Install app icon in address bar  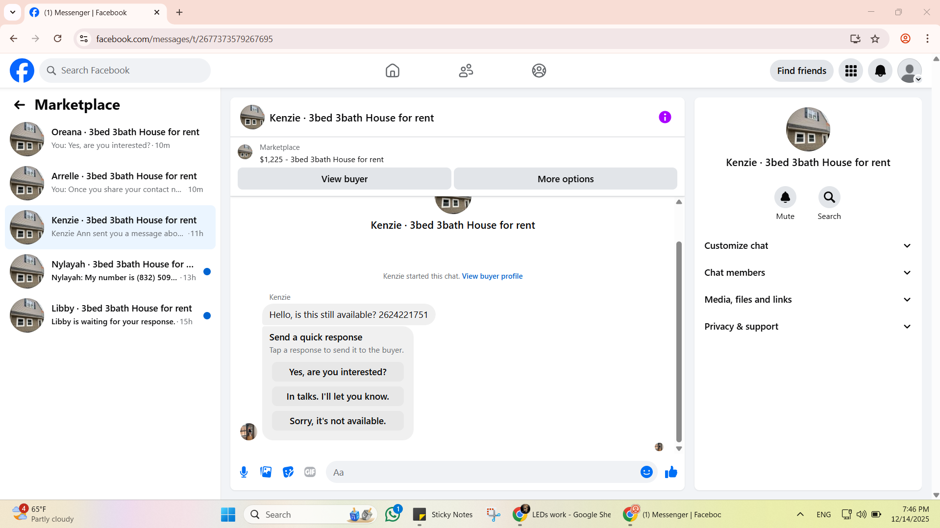(x=855, y=39)
